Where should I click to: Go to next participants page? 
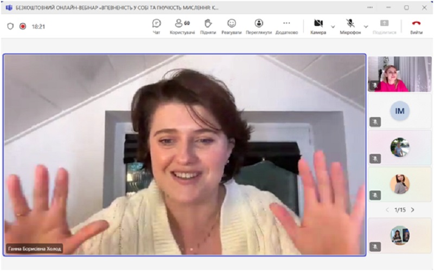[413, 210]
